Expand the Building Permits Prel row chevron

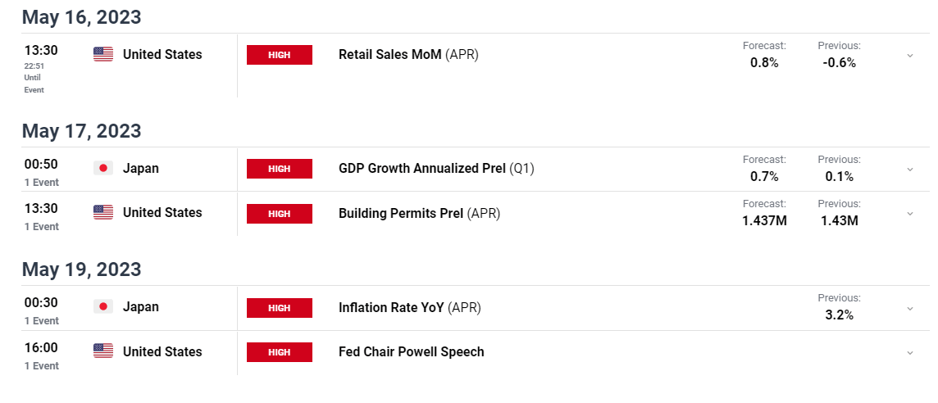pos(910,214)
